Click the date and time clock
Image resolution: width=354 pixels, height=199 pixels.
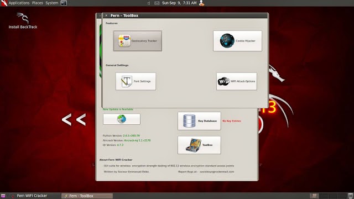179,3
